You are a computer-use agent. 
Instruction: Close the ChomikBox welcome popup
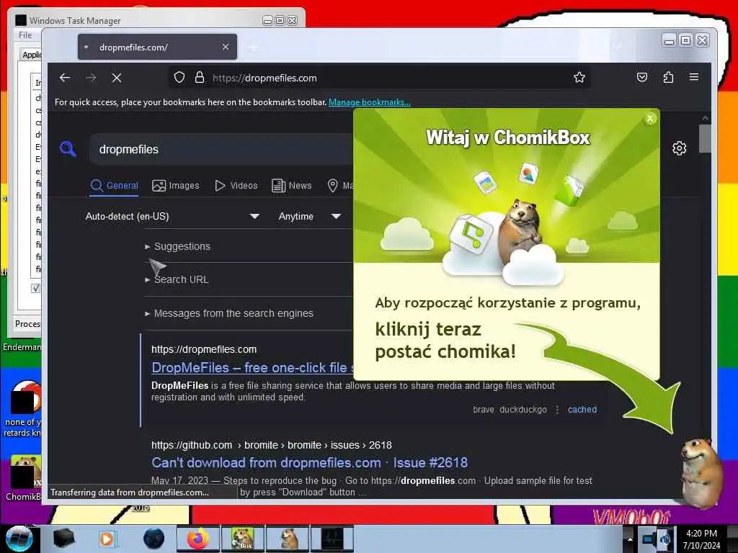tap(650, 119)
